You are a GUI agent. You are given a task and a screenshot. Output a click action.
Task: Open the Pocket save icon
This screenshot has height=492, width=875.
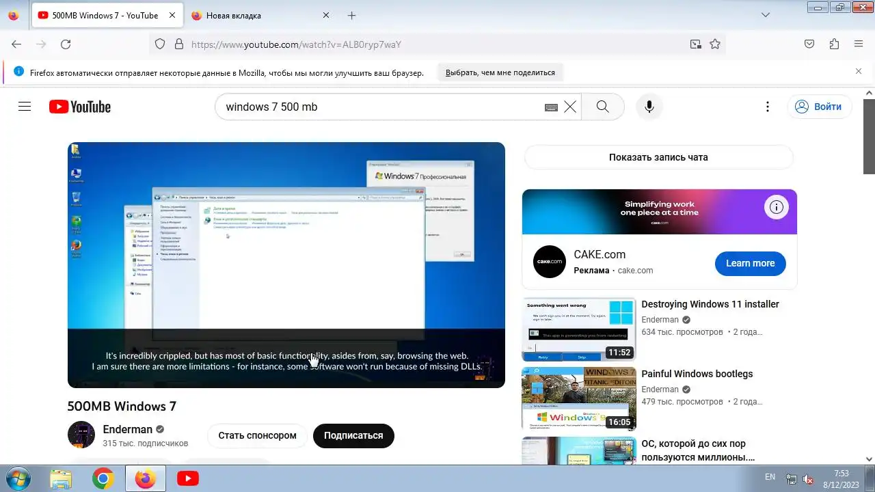[809, 44]
